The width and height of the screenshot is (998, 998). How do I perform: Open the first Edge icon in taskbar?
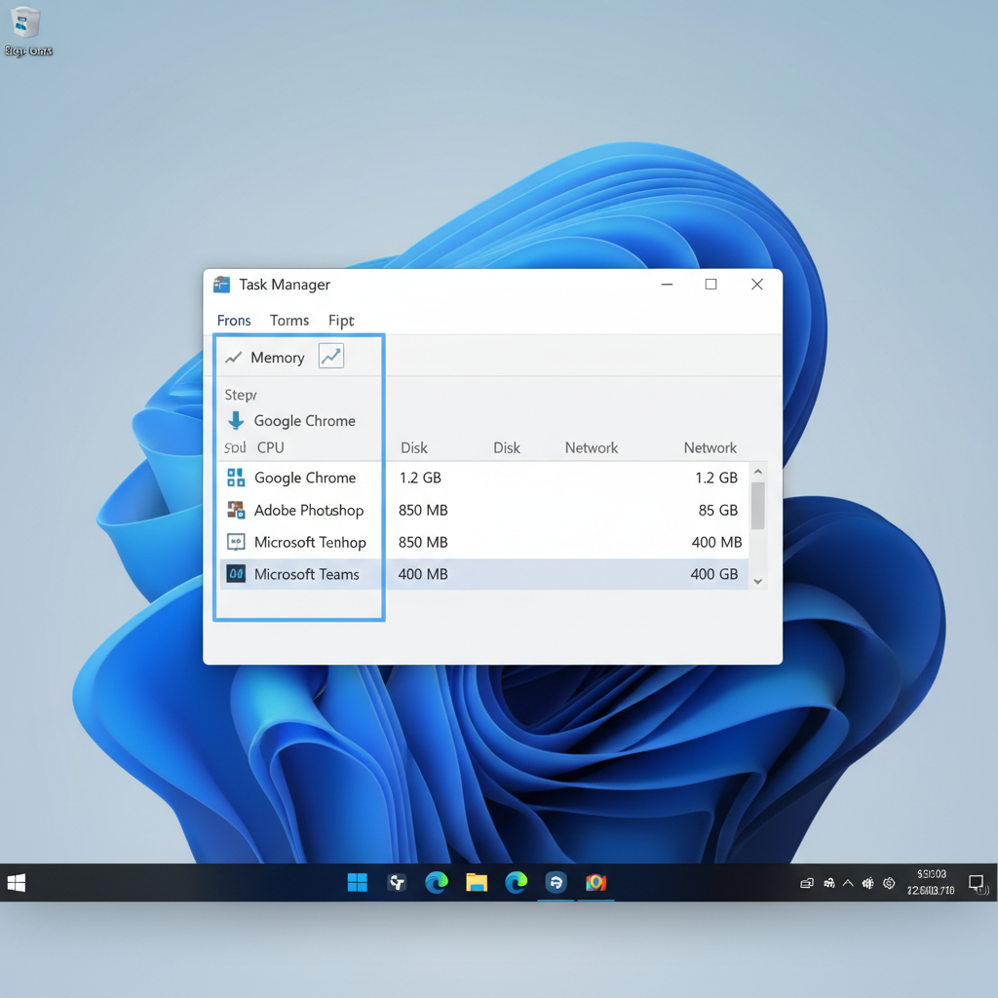pyautogui.click(x=437, y=883)
